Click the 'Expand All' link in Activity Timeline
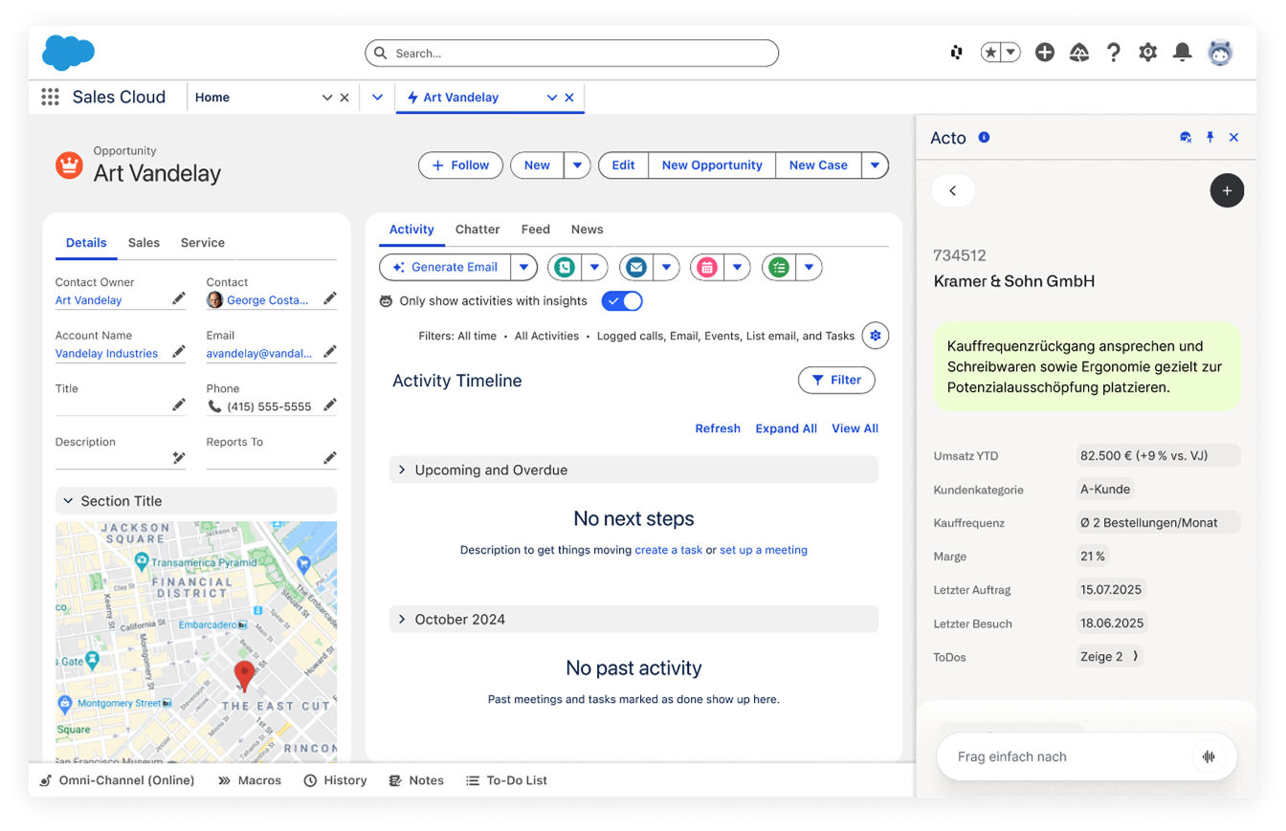The height and width of the screenshot is (831, 1286). click(x=786, y=427)
